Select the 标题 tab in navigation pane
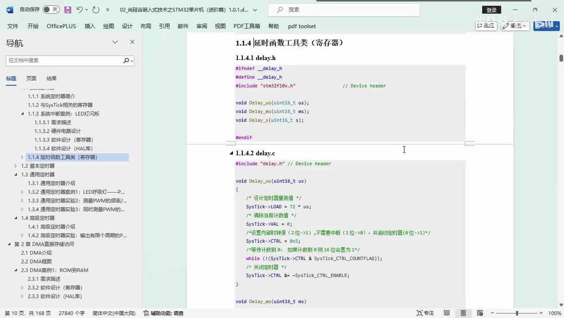 click(11, 78)
